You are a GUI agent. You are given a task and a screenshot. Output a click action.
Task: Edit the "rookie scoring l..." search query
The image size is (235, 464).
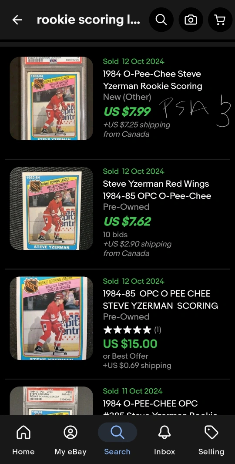click(88, 20)
